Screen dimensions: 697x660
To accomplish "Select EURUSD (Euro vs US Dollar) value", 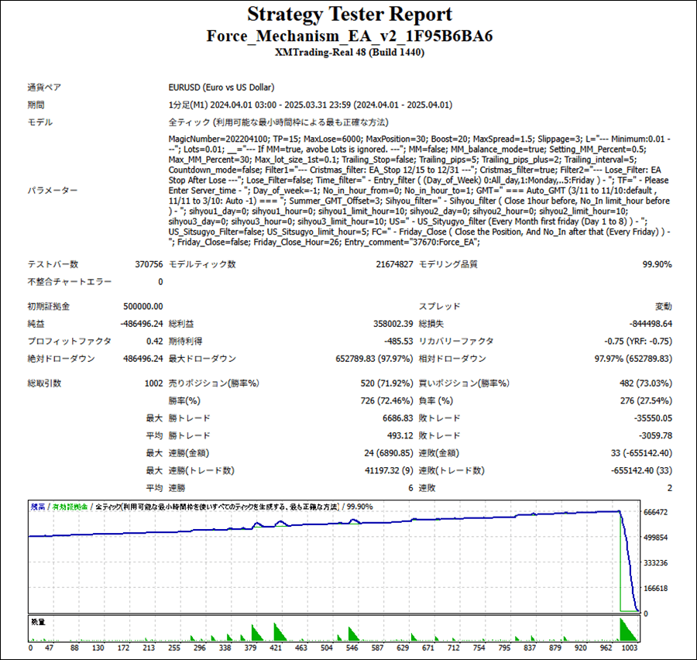I will tap(221, 88).
